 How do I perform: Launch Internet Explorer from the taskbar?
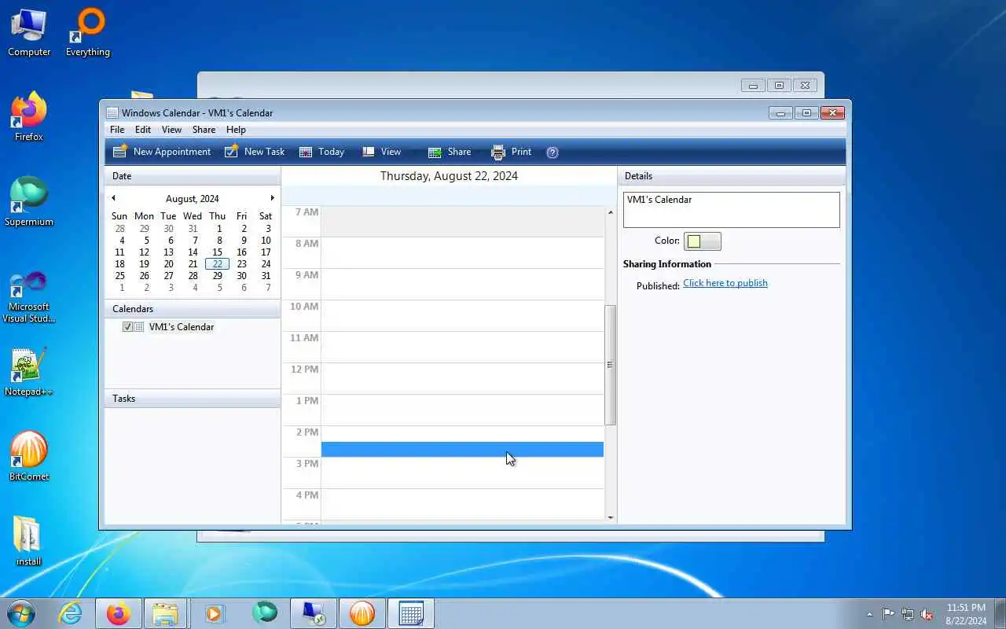click(71, 613)
